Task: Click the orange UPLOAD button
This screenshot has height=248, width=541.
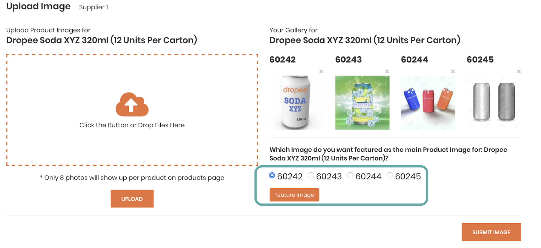Action: pyautogui.click(x=132, y=199)
